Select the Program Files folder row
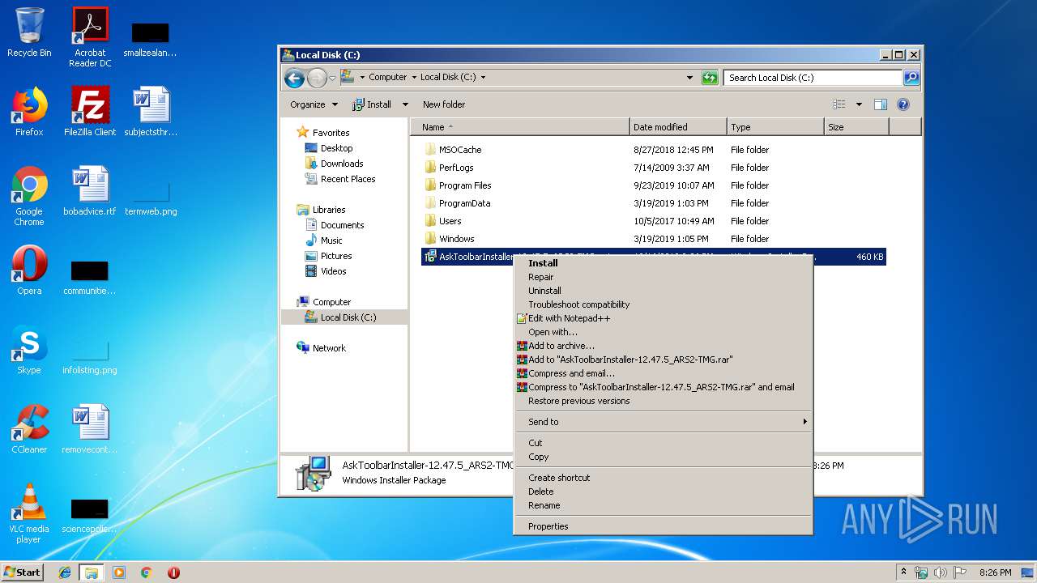This screenshot has width=1037, height=583. point(654,185)
